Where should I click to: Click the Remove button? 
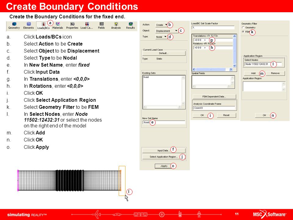tap(275, 73)
